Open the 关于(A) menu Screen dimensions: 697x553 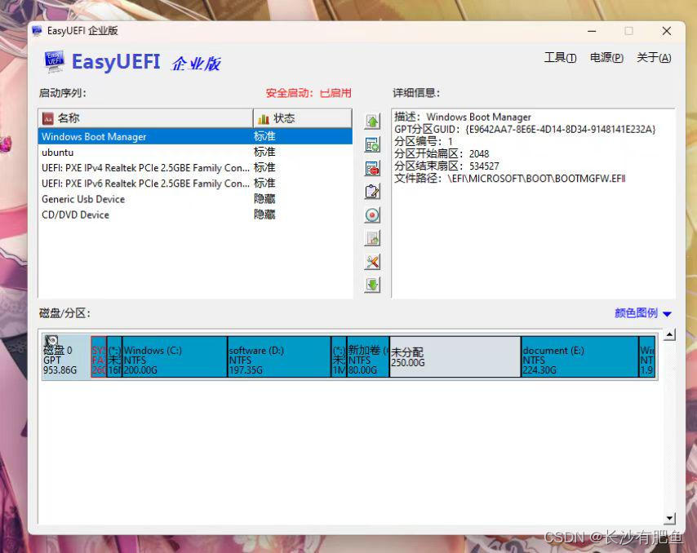pyautogui.click(x=654, y=58)
